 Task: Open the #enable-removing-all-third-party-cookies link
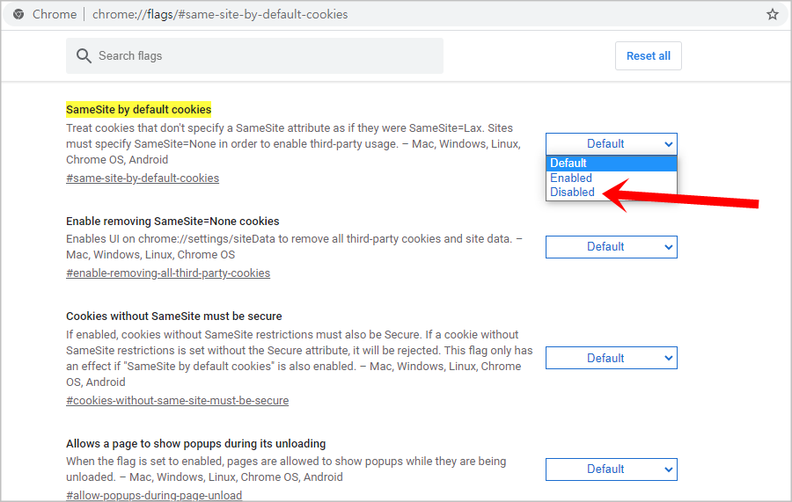[168, 273]
